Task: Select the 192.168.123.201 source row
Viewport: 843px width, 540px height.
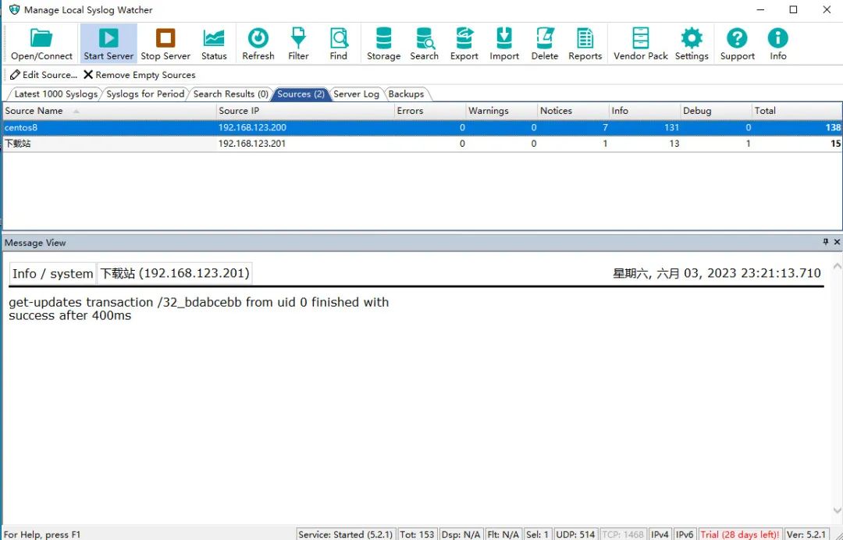Action: 252,144
